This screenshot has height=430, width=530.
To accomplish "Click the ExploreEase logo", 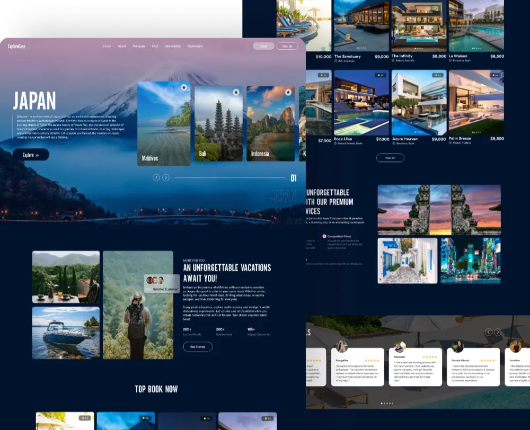I will 17,46.
